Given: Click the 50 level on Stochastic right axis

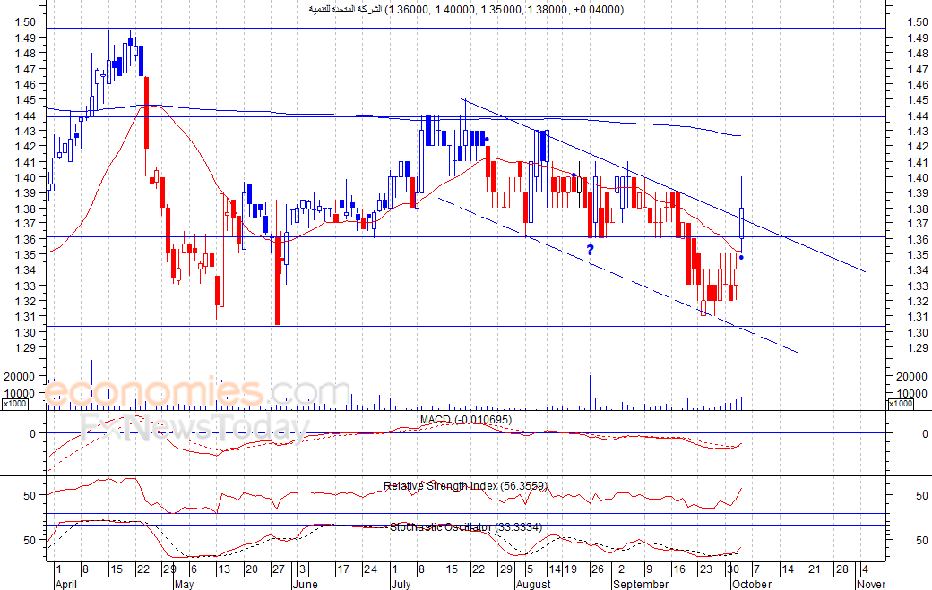Looking at the screenshot, I should coord(922,541).
